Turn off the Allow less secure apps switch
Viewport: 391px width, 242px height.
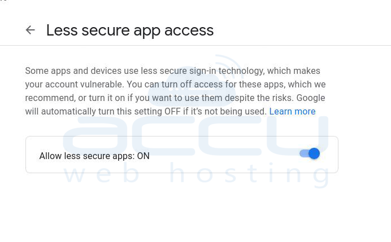[x=310, y=153]
